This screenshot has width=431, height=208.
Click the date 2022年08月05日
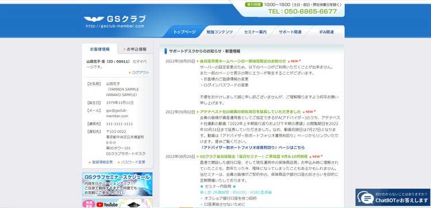click(x=180, y=61)
